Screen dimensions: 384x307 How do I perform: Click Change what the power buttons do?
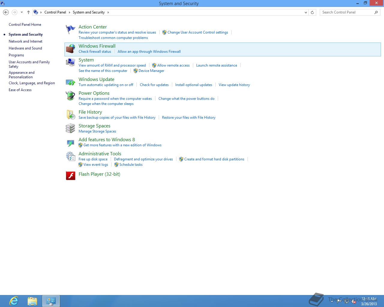[186, 99]
